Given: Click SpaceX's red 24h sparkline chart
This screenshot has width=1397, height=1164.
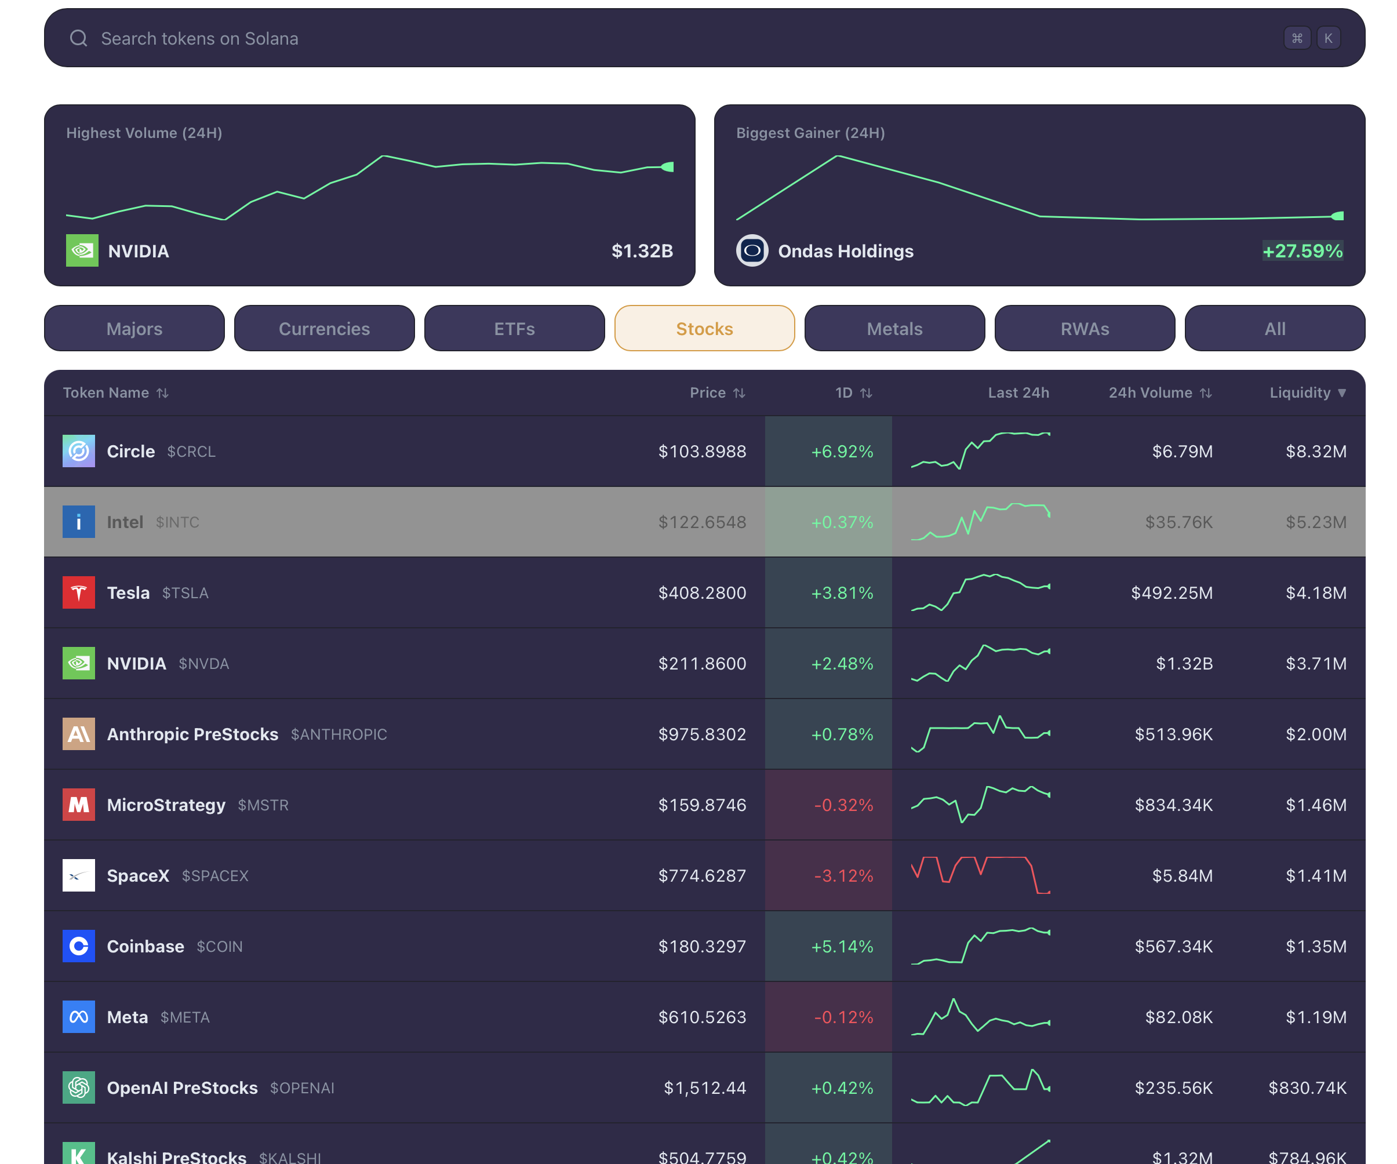Looking at the screenshot, I should tap(981, 875).
